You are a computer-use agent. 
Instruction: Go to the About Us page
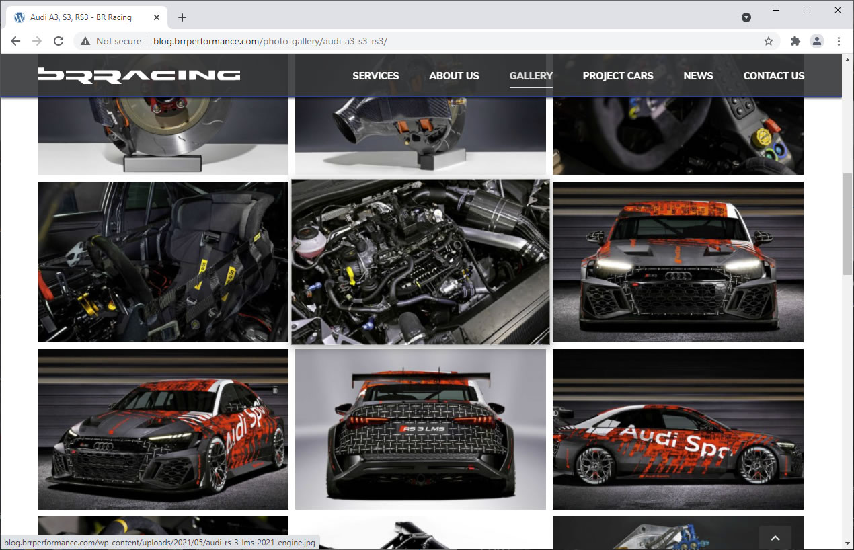click(454, 76)
